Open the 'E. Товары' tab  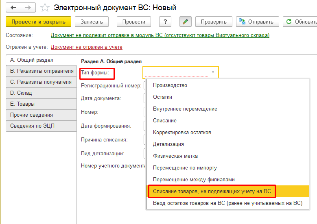[x=42, y=104]
